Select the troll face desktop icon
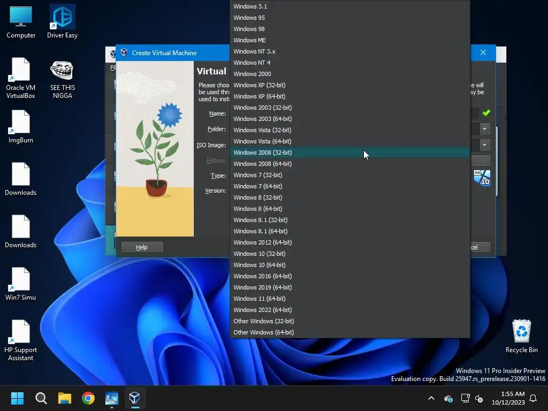The height and width of the screenshot is (411, 548). 62,79
